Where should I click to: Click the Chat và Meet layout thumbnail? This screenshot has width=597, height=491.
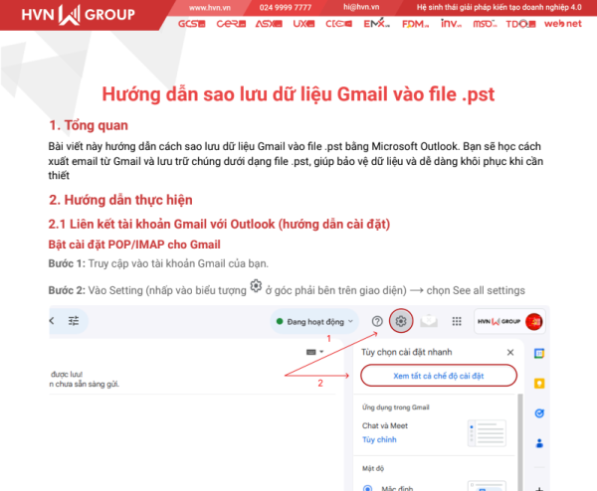(x=487, y=432)
